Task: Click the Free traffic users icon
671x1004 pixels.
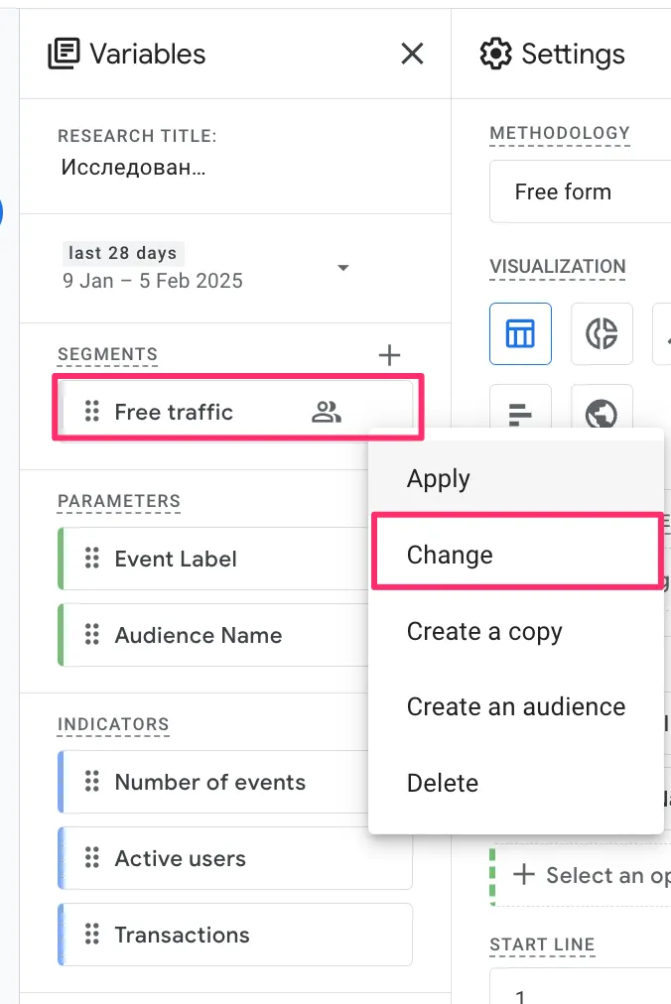Action: (x=326, y=412)
